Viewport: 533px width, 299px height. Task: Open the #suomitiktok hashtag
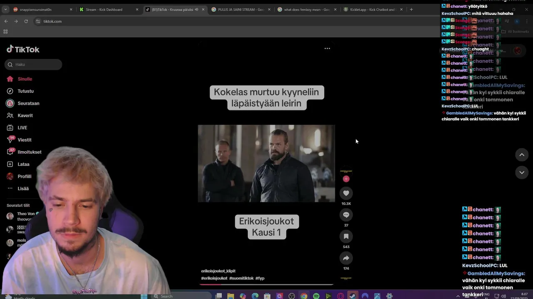coord(241,278)
